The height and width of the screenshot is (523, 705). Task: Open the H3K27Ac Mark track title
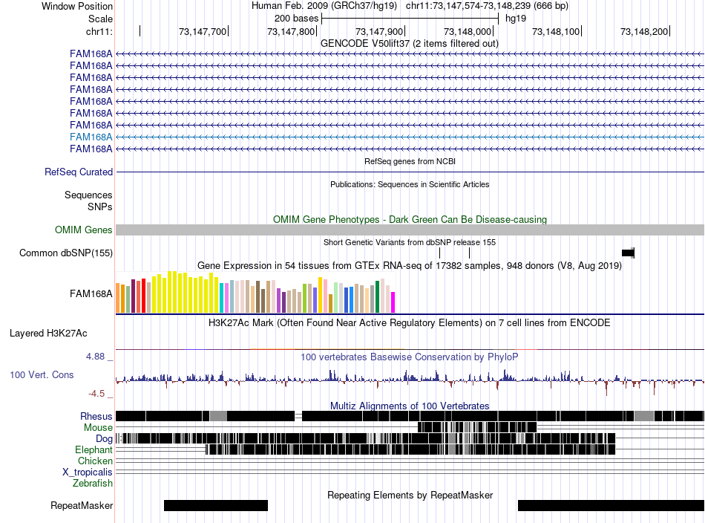pos(410,322)
